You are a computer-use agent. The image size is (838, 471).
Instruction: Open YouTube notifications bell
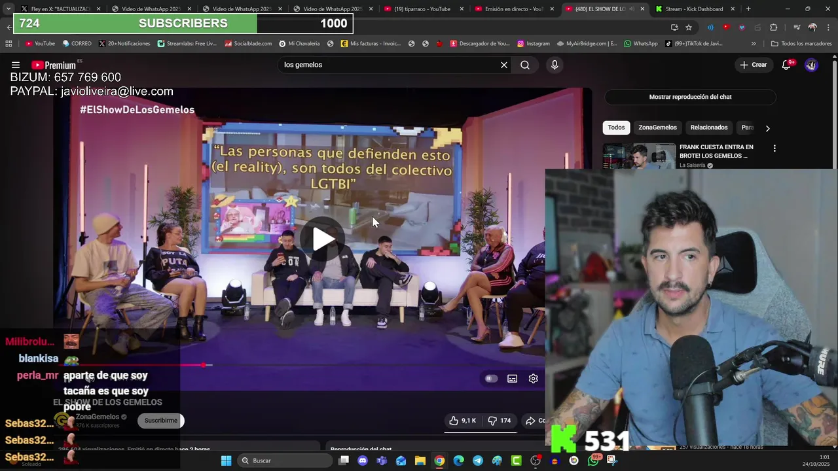tap(786, 65)
